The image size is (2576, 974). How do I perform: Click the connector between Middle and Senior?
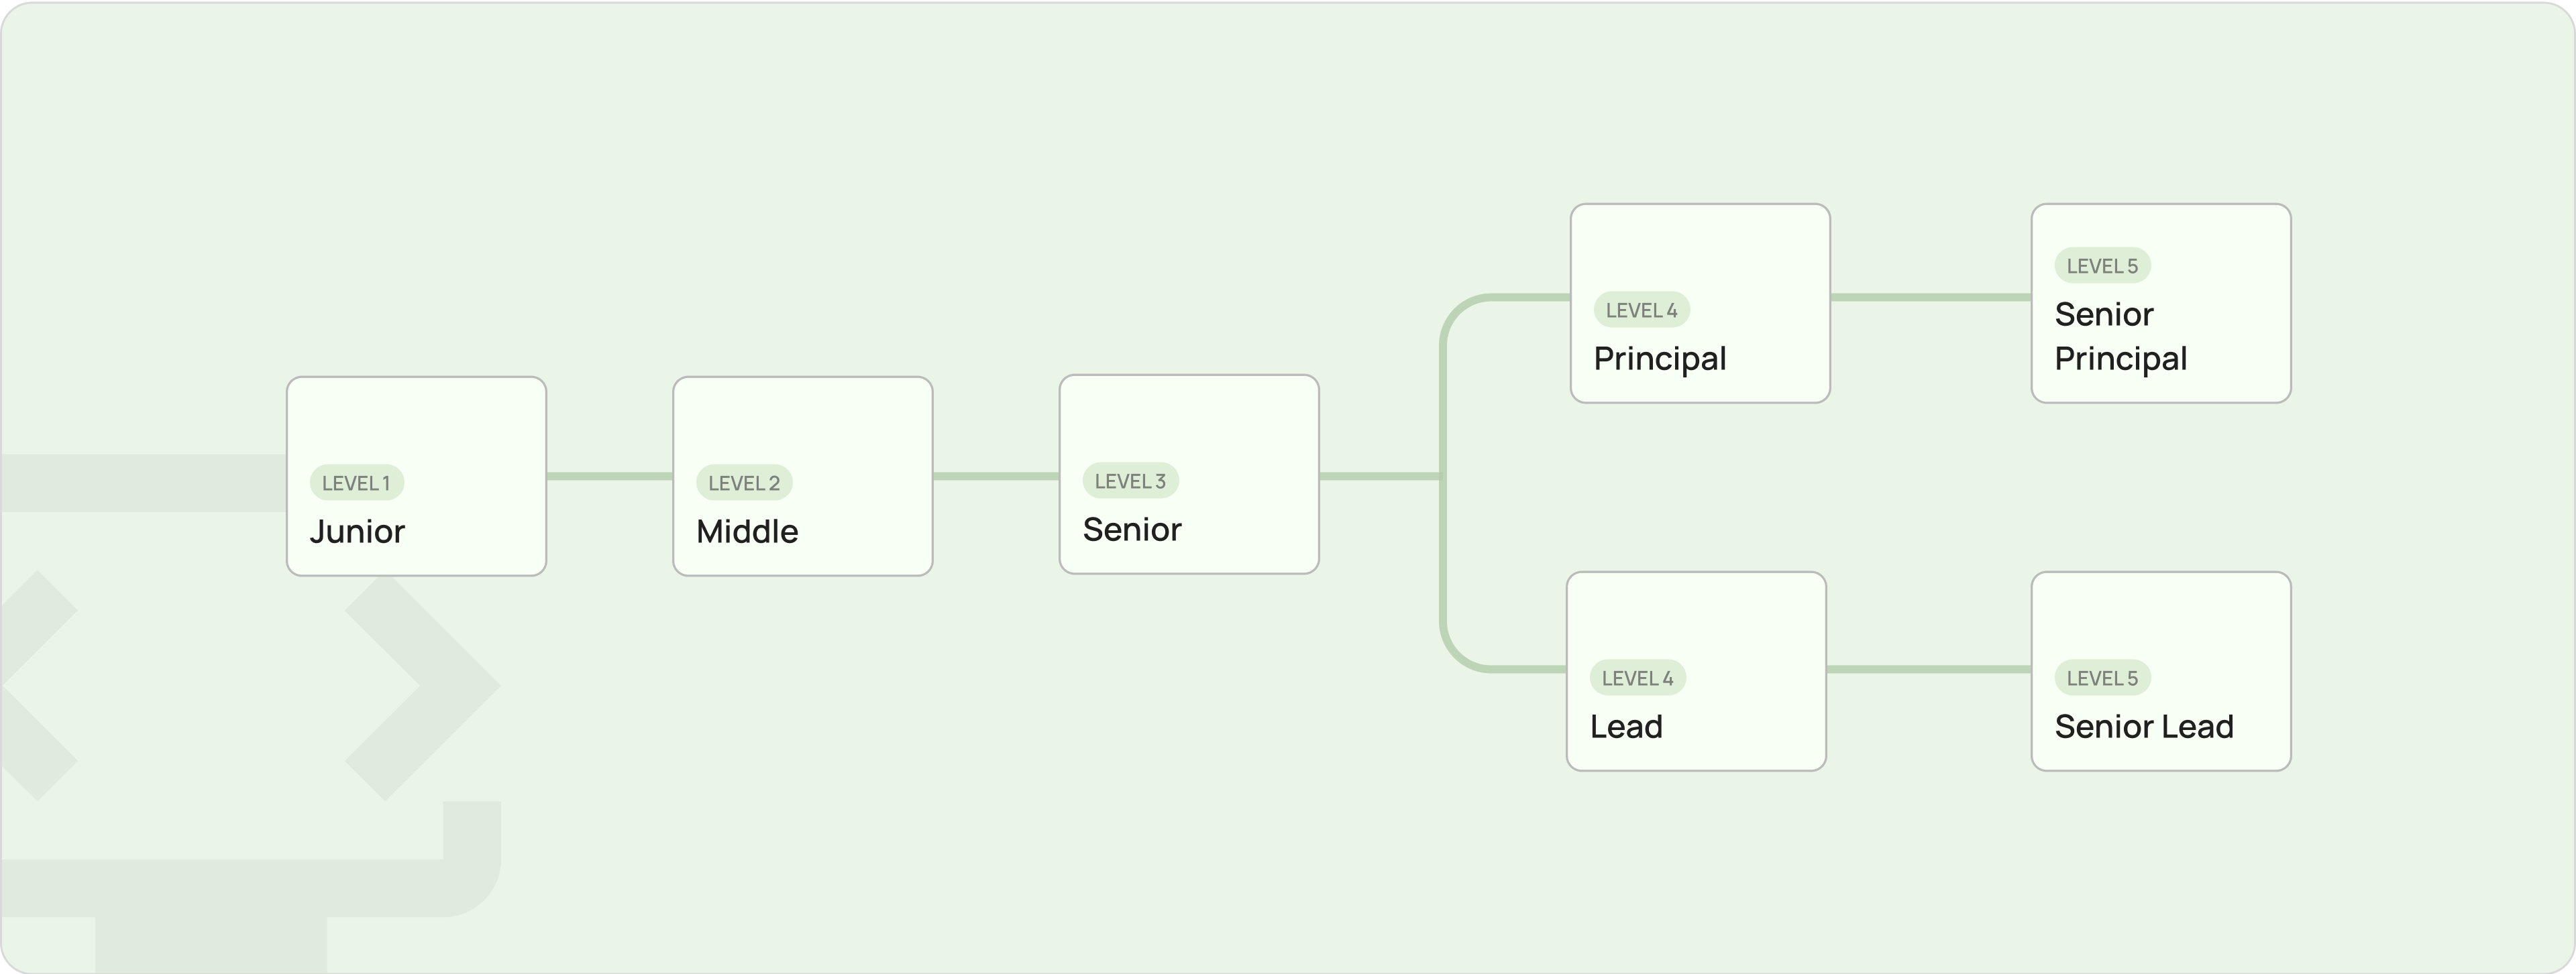pos(995,477)
